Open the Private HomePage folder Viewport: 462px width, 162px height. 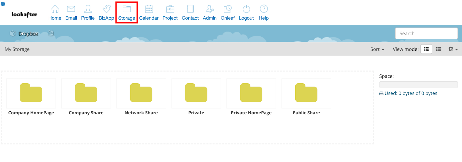point(251,93)
